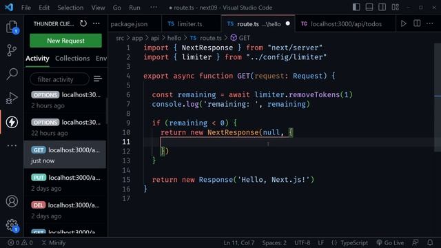Toggle the primary side bar layout icon

[x=356, y=8]
